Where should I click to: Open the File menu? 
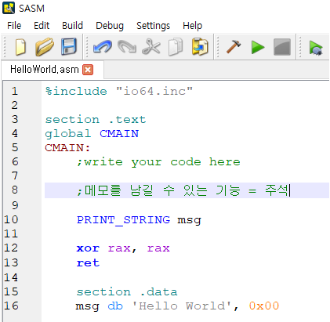click(14, 26)
